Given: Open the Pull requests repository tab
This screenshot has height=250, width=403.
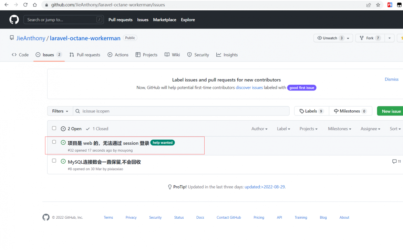Looking at the screenshot, I should (85, 55).
